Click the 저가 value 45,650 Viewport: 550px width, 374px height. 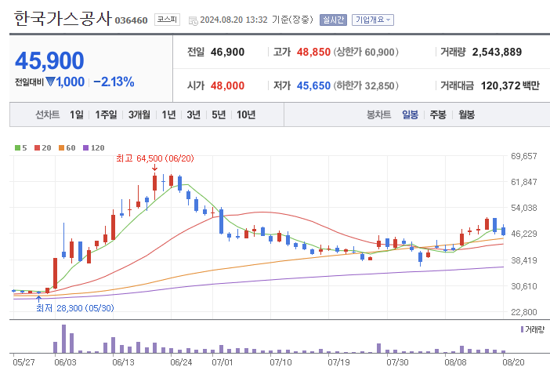click(x=313, y=85)
